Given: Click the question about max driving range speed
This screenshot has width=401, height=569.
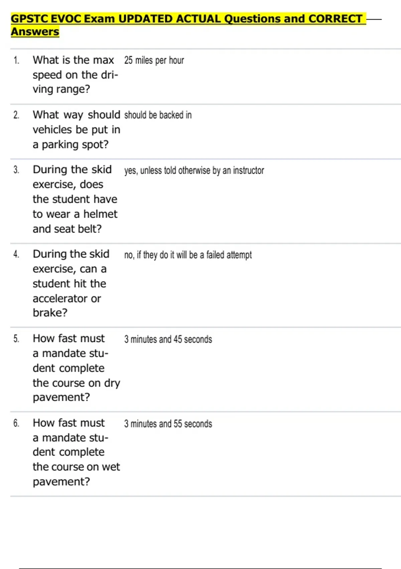Looking at the screenshot, I should coord(75,75).
